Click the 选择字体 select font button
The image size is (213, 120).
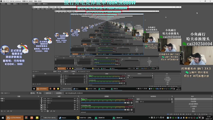pyautogui.click(x=48, y=93)
